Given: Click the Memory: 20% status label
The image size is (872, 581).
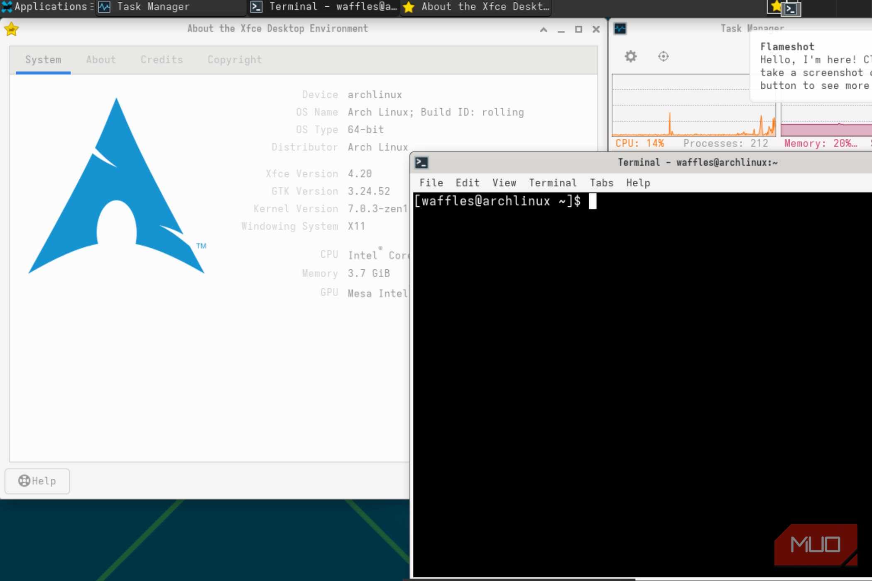Looking at the screenshot, I should point(821,144).
